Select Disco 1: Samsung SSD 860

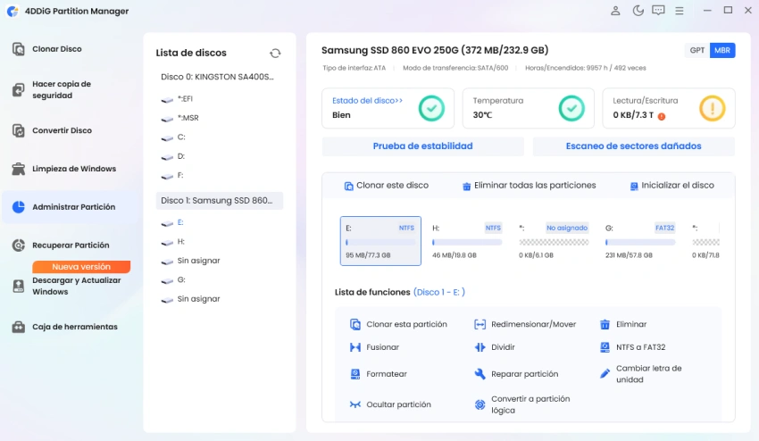(220, 200)
